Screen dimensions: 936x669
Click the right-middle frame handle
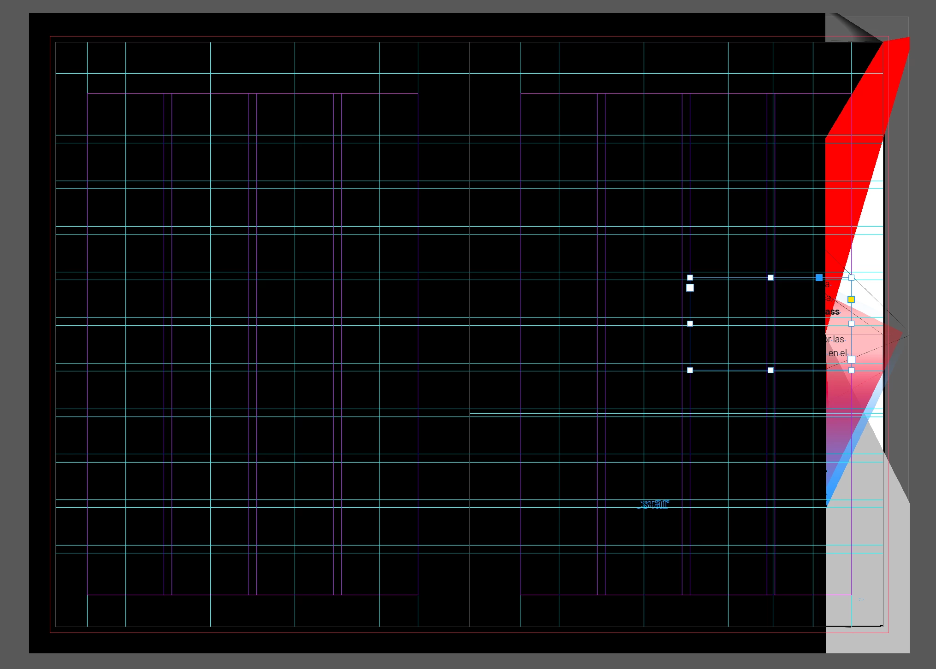[x=851, y=323]
